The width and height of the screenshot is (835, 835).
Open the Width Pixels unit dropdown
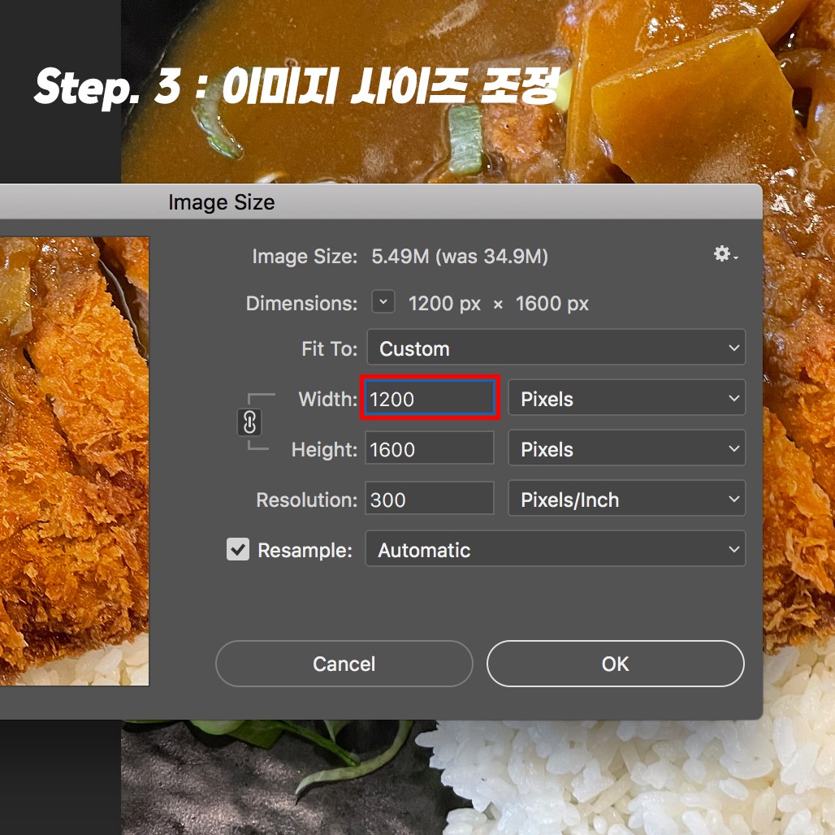click(x=627, y=398)
